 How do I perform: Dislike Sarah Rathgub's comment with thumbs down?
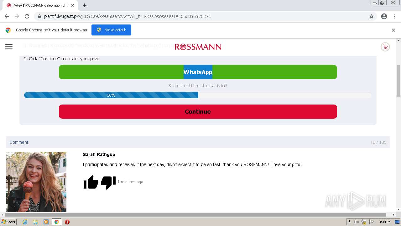tap(108, 183)
